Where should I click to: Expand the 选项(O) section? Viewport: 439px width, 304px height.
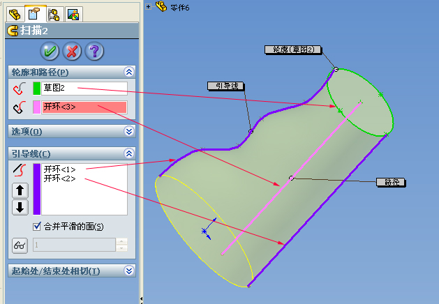129,131
